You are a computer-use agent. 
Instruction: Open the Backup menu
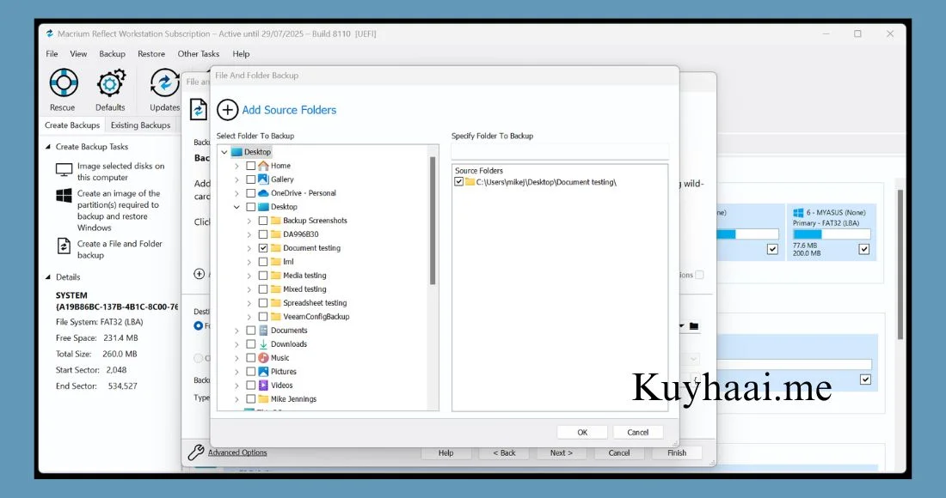pyautogui.click(x=112, y=53)
